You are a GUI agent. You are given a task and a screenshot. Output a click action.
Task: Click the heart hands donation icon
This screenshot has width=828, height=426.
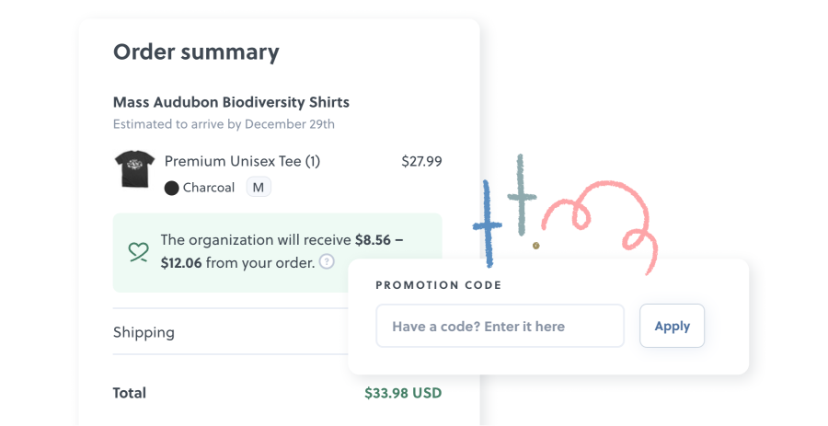pos(138,251)
